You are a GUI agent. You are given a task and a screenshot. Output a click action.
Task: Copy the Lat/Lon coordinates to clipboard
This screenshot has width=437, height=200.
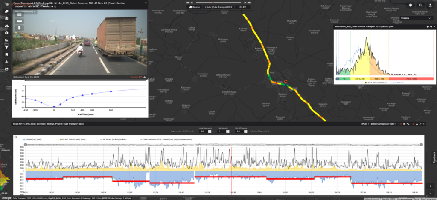tap(55, 6)
